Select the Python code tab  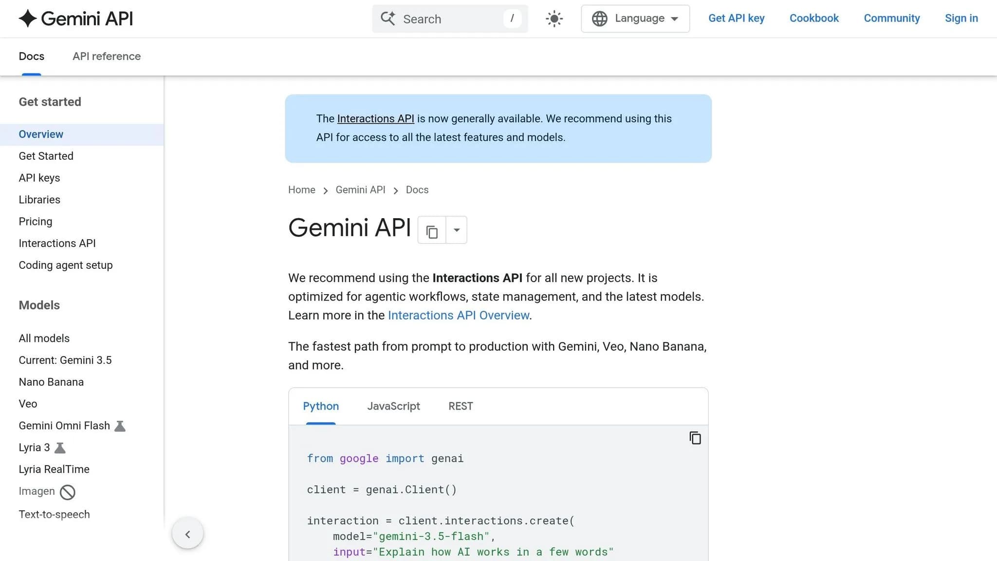click(321, 406)
